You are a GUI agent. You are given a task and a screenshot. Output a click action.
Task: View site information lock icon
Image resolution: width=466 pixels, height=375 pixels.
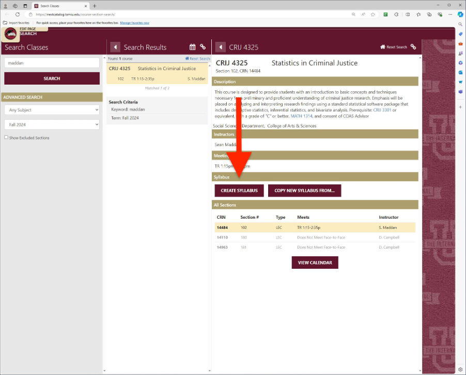pos(30,14)
